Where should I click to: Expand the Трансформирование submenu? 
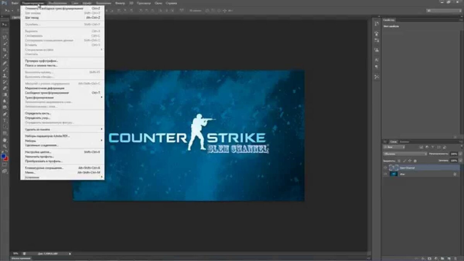pos(62,97)
